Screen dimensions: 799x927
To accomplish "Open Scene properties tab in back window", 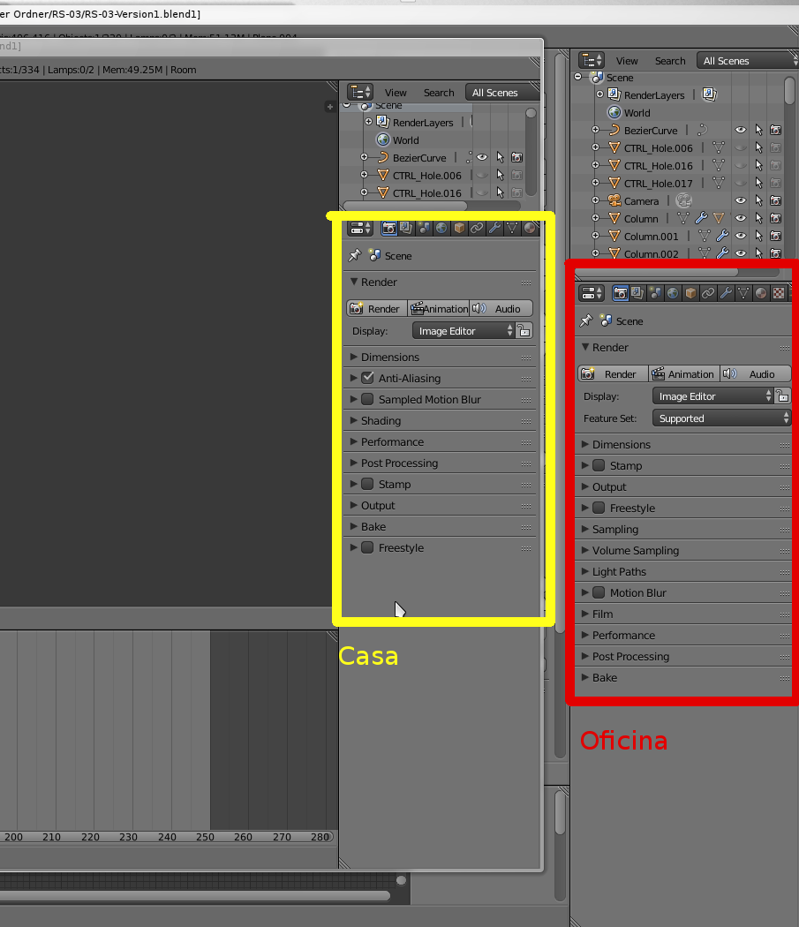I will click(x=655, y=293).
